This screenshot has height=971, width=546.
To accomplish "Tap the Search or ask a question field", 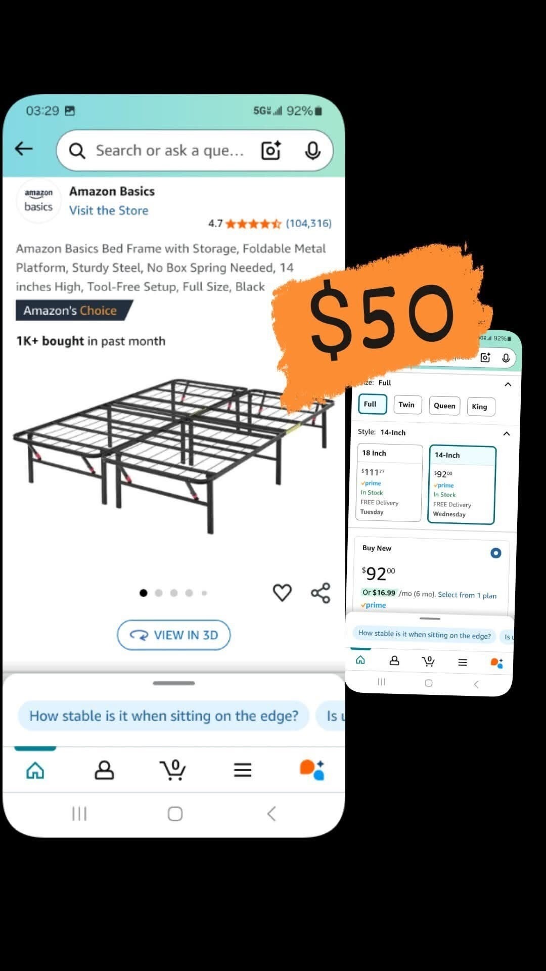I will 170,151.
